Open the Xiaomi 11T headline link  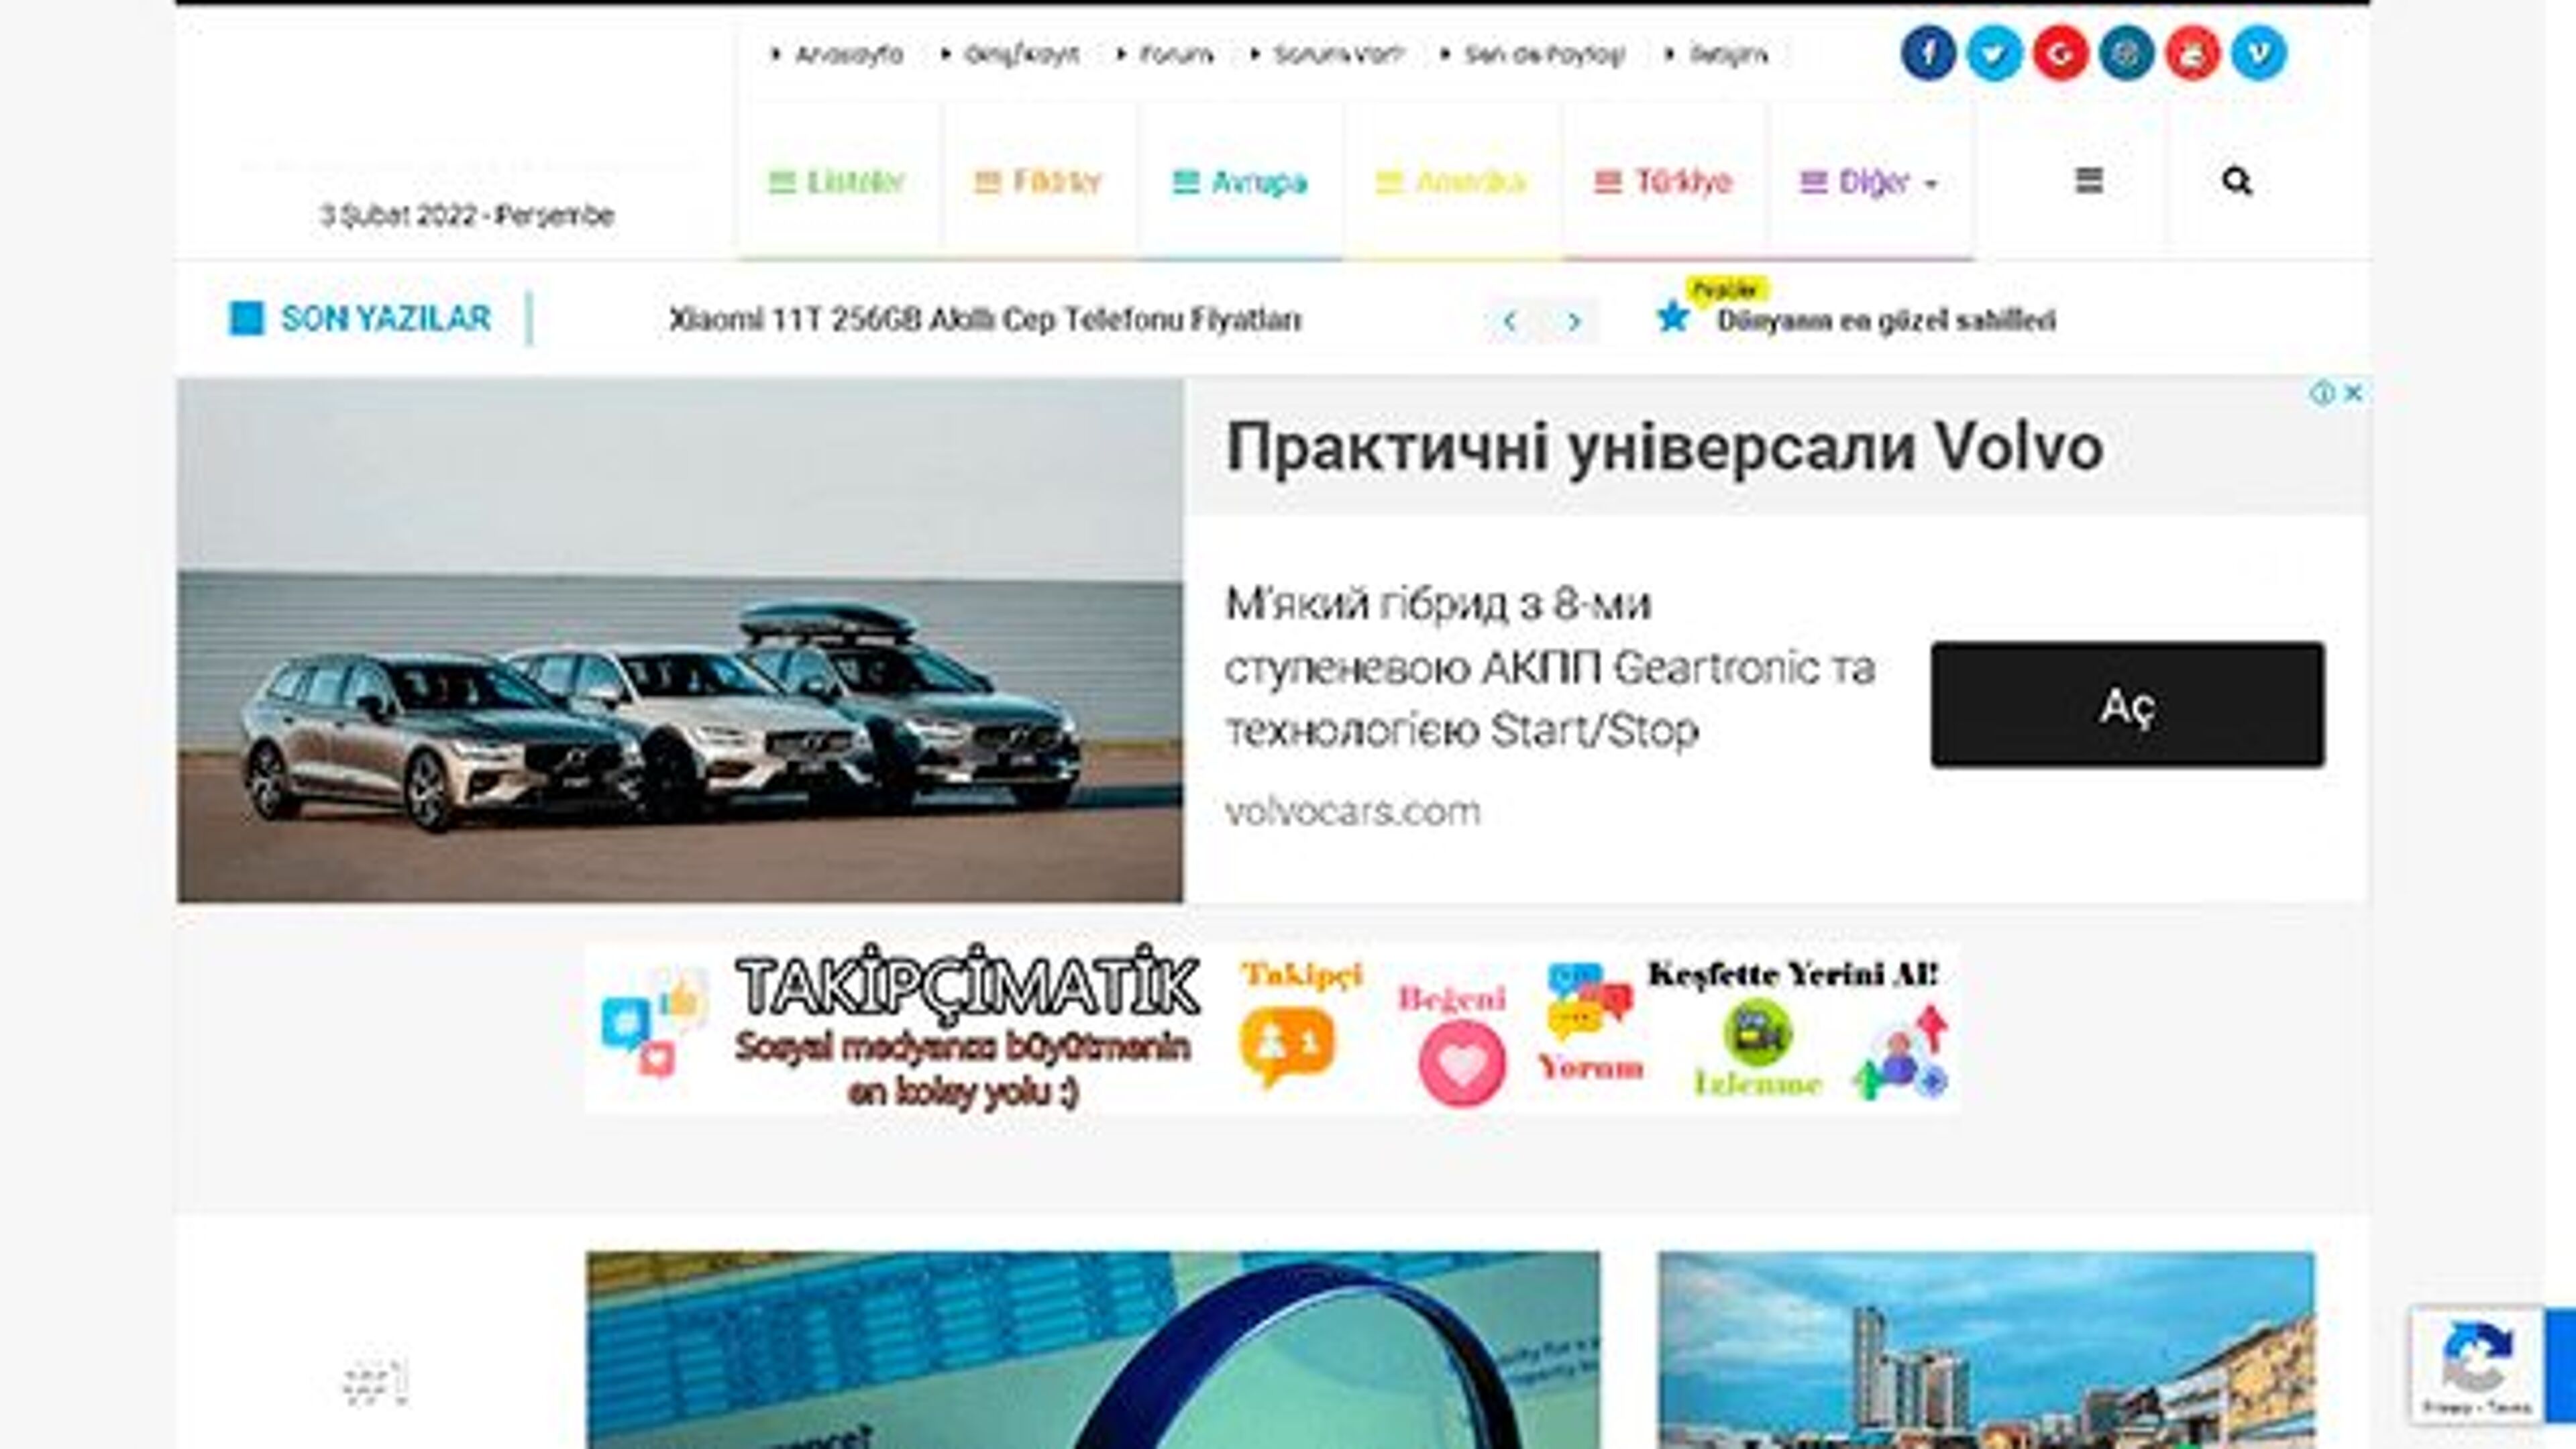pyautogui.click(x=984, y=320)
